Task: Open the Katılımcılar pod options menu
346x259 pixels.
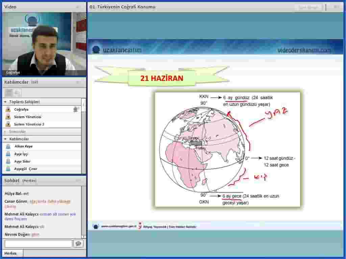Action: pyautogui.click(x=78, y=82)
